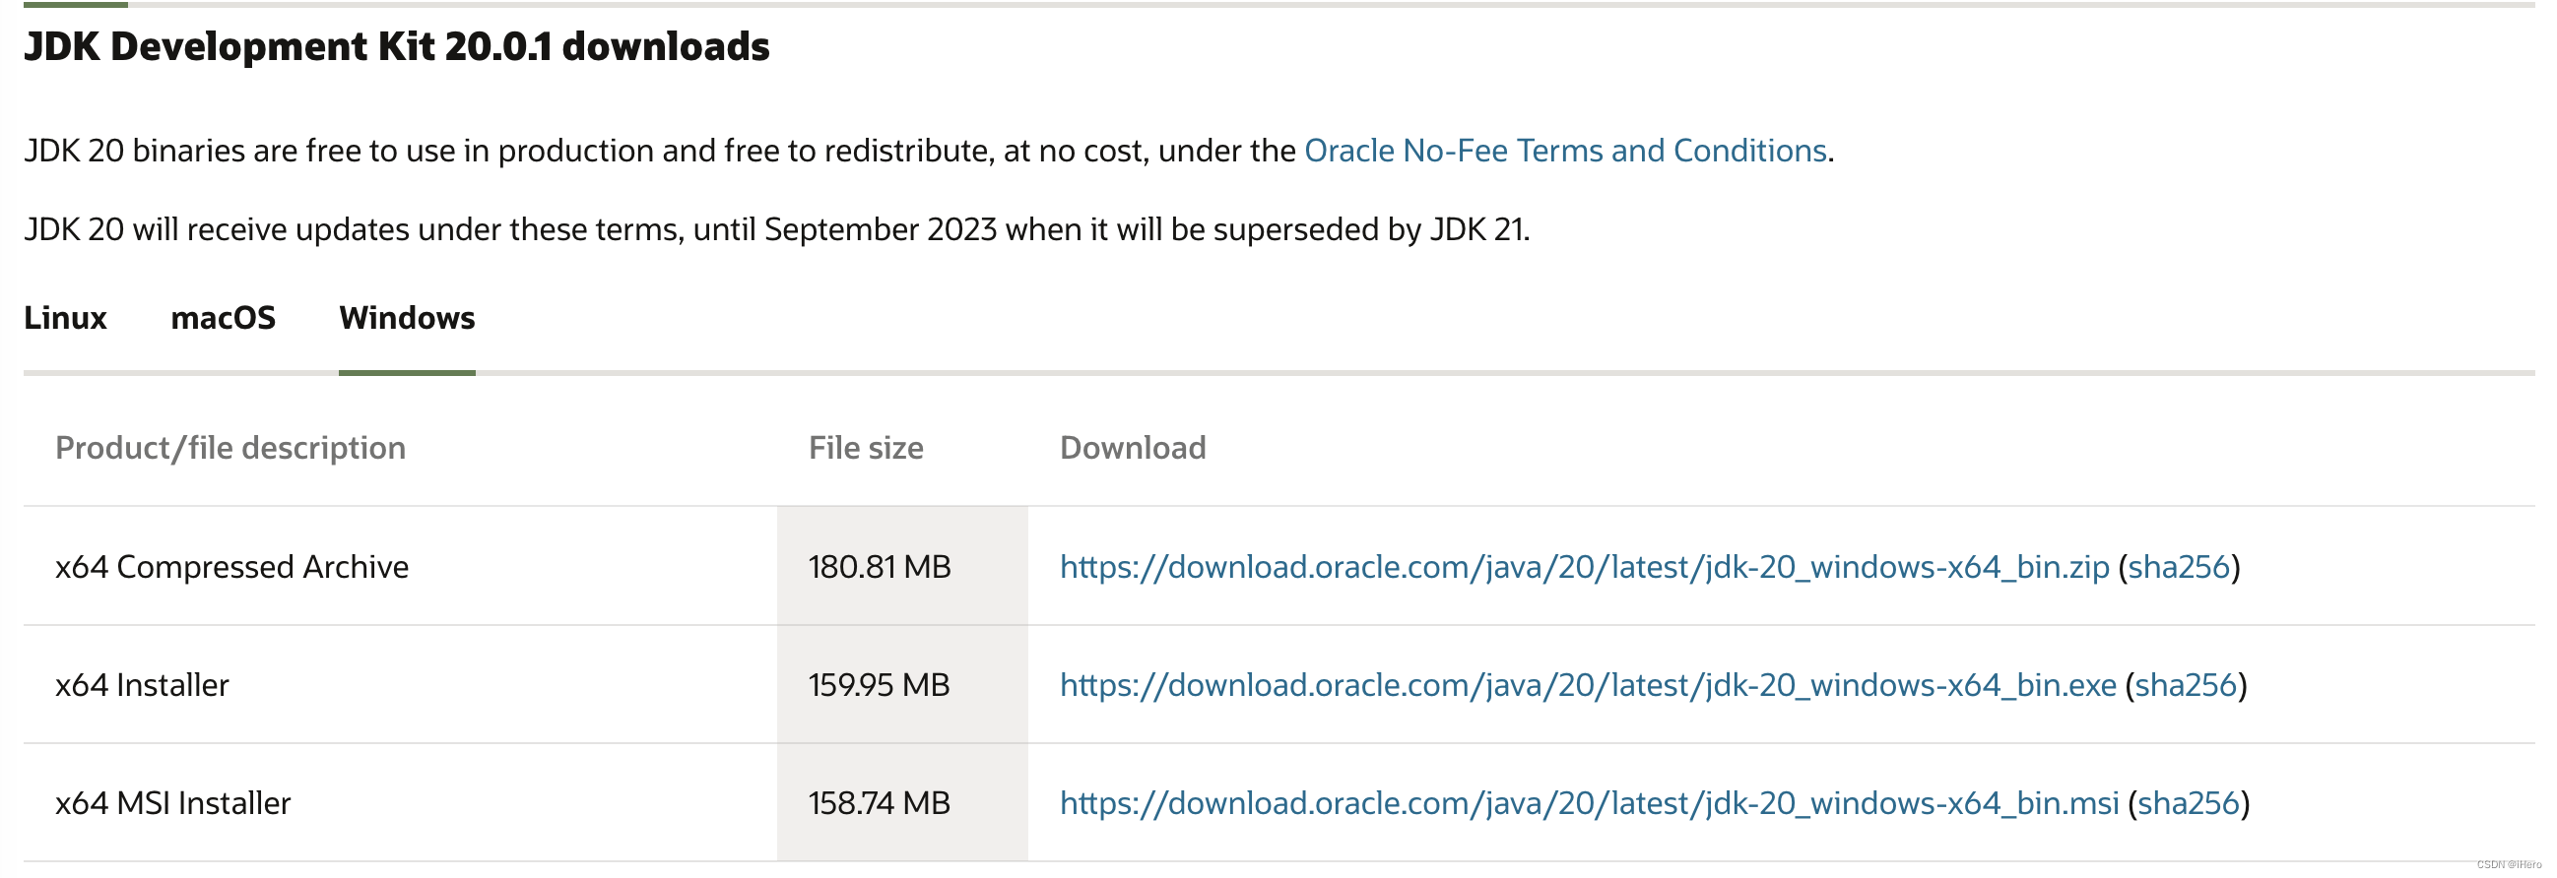Click the JDK Development Kit 20.0.1 downloads heading
Image resolution: width=2557 pixels, height=878 pixels.
[x=397, y=46]
